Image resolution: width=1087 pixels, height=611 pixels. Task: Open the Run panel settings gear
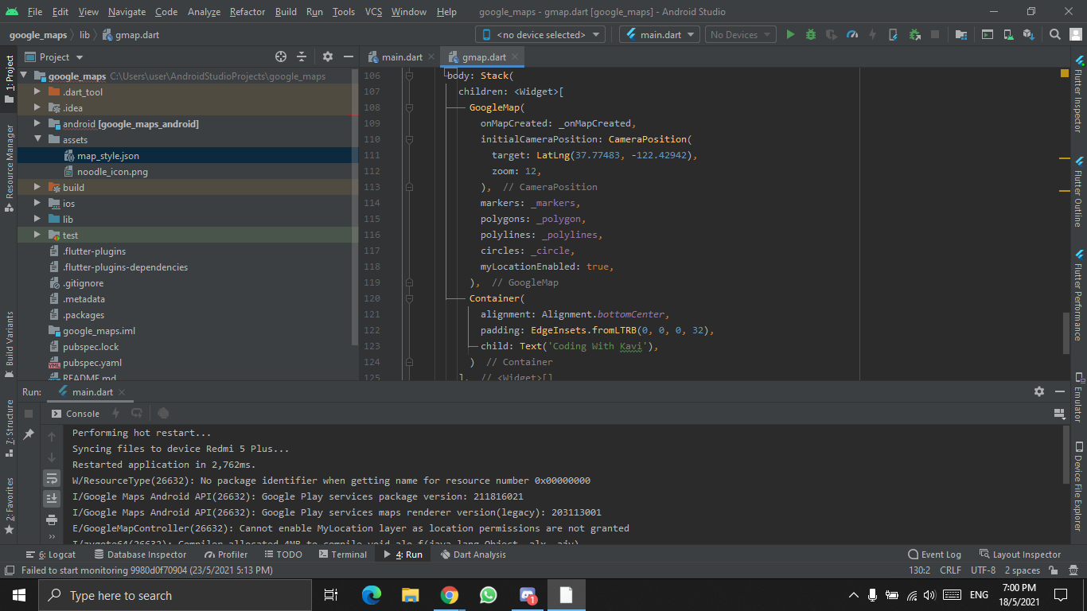click(1039, 391)
